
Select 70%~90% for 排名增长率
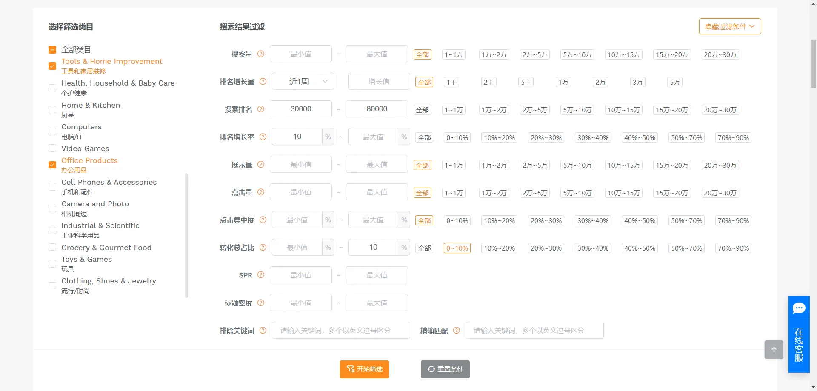pyautogui.click(x=733, y=137)
